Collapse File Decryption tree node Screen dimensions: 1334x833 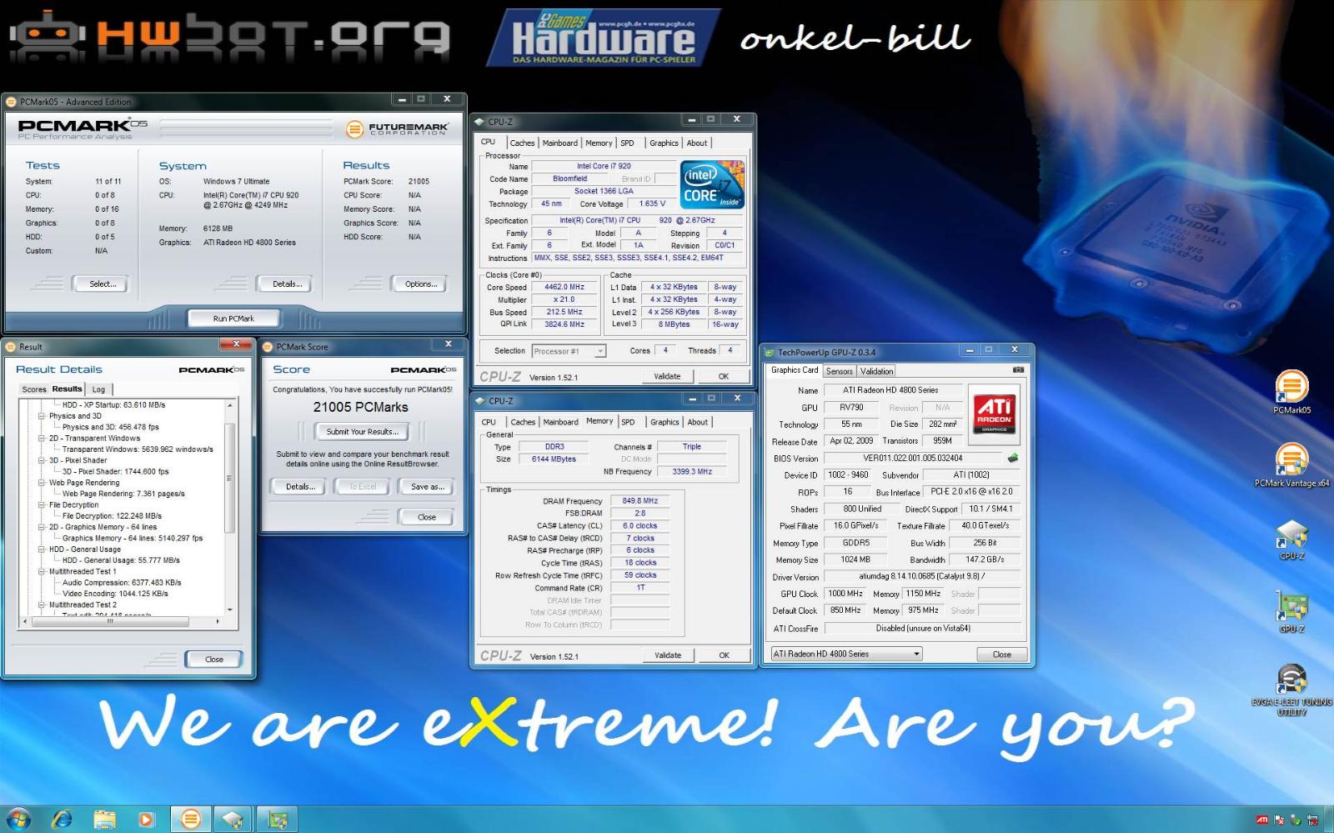coord(41,504)
